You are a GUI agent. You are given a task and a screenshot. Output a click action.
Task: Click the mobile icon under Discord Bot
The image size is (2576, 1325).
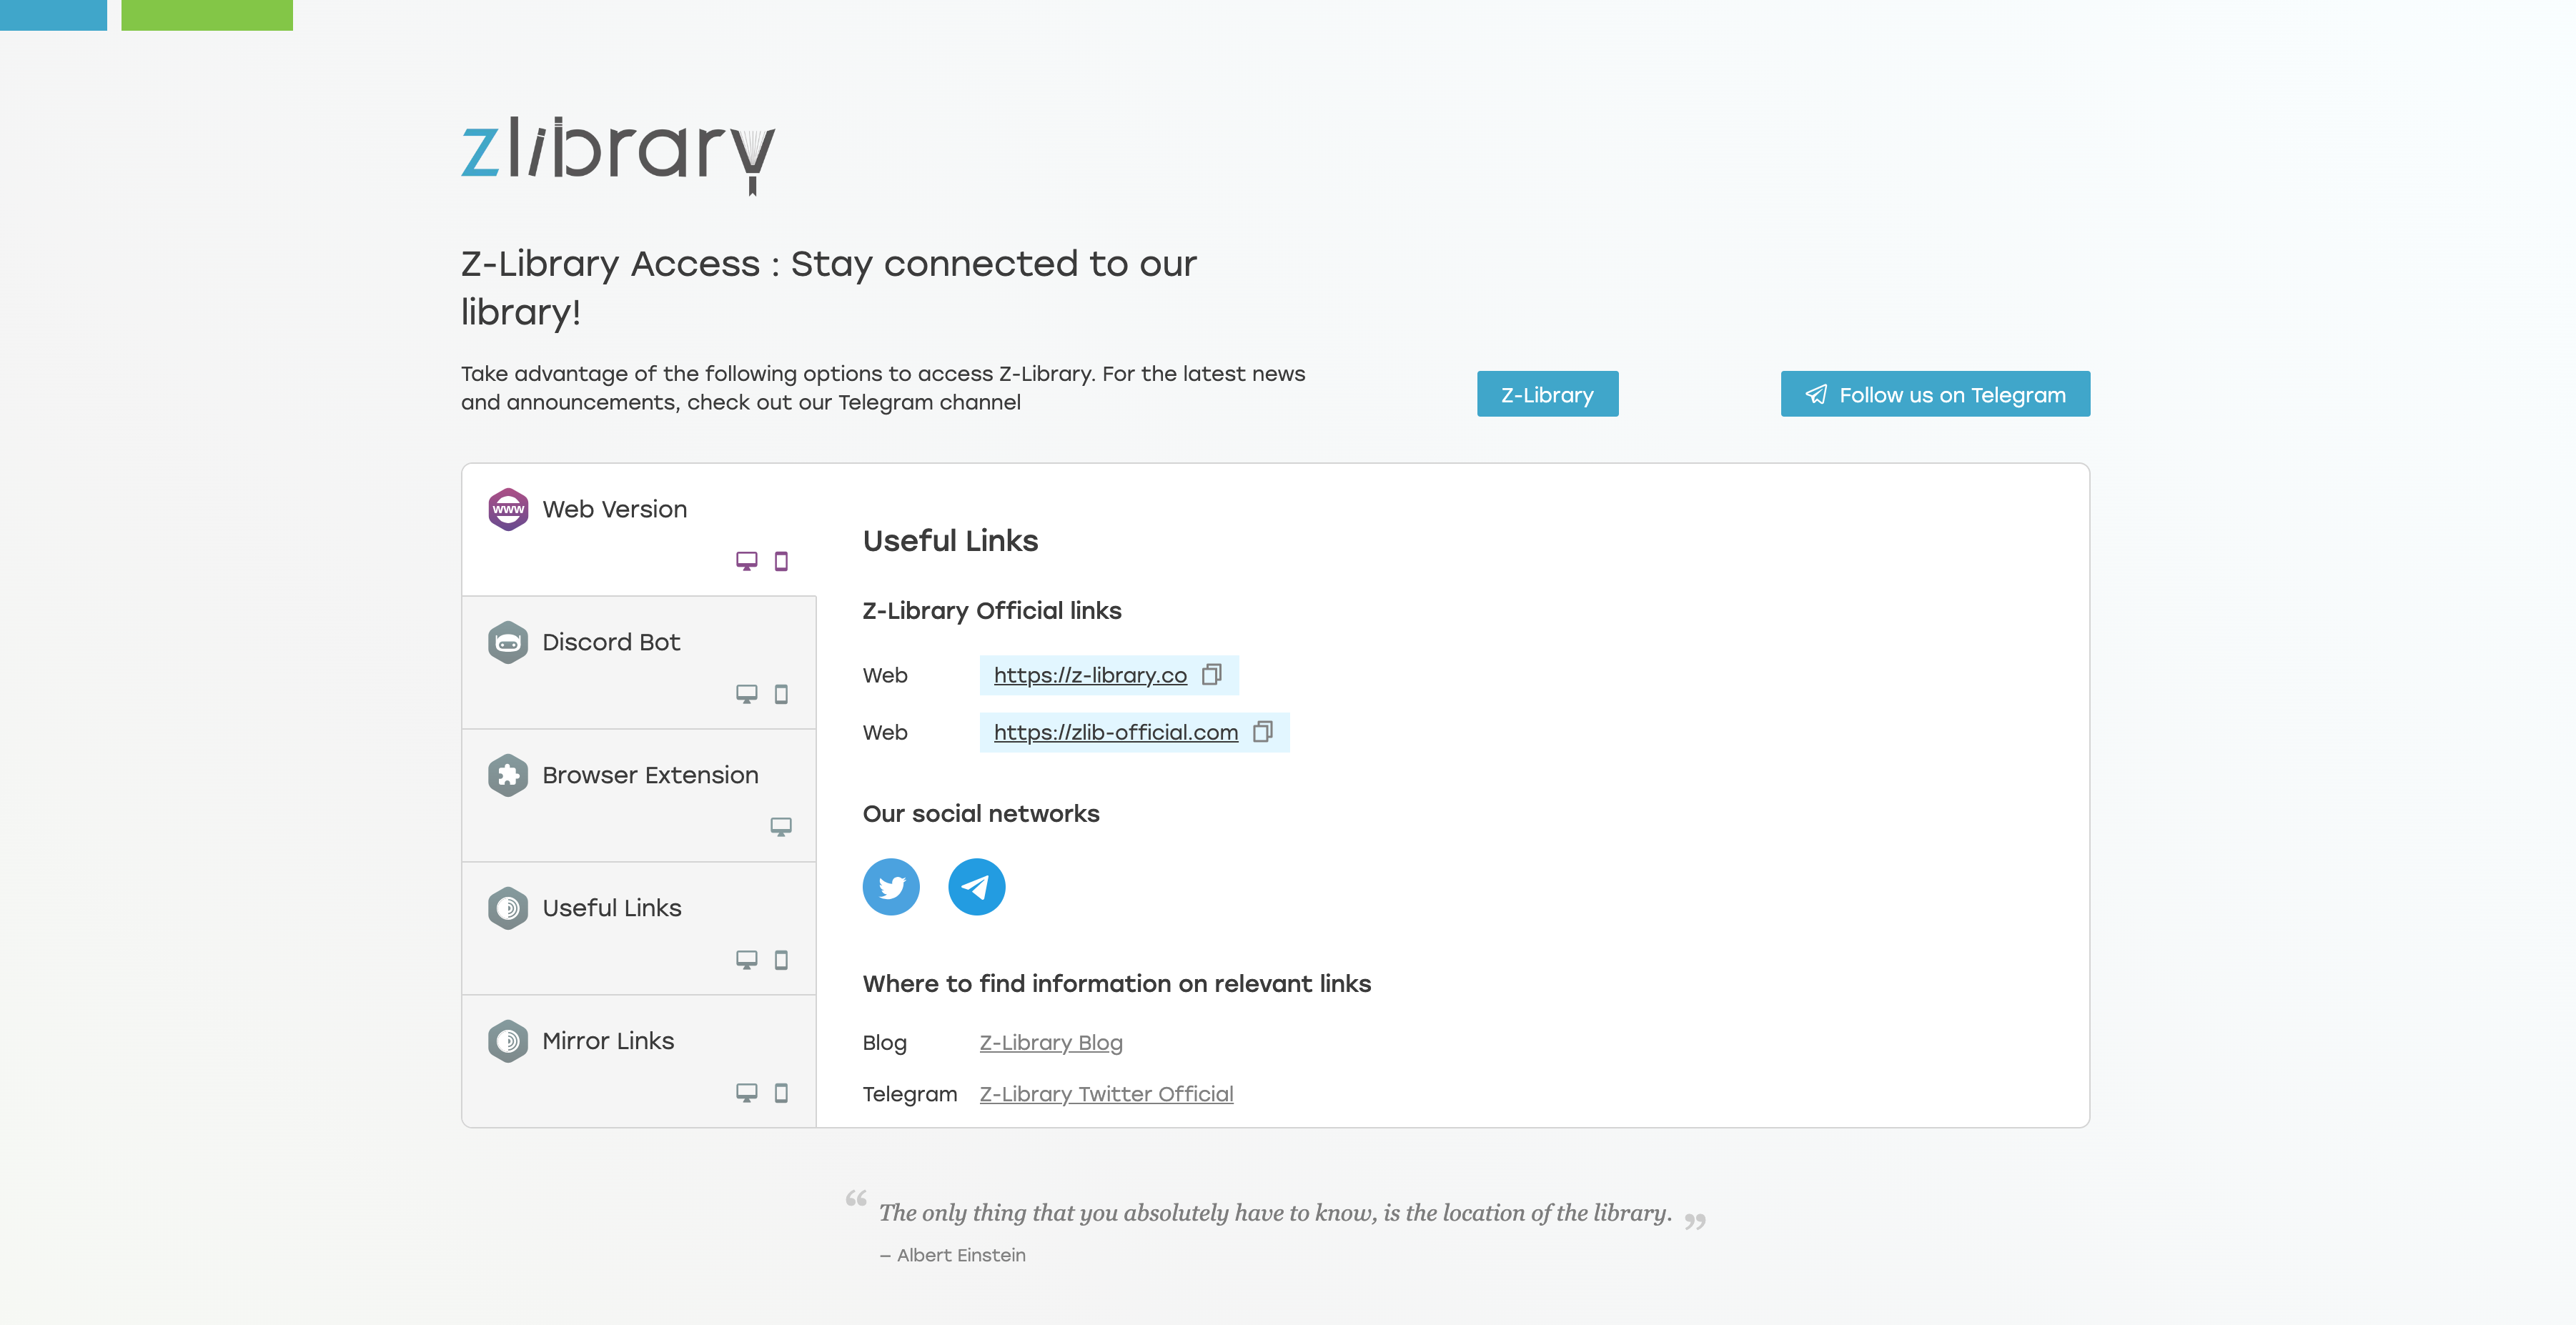point(781,694)
